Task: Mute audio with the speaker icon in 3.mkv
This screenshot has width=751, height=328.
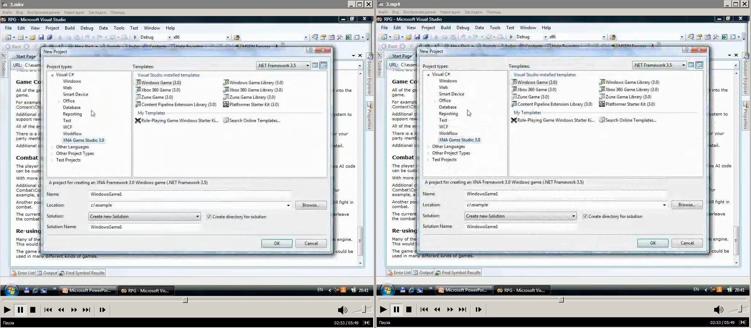Action: click(x=342, y=310)
